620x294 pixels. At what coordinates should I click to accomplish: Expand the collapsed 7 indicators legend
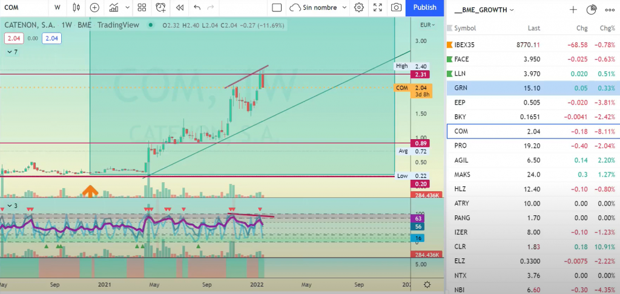[11, 53]
